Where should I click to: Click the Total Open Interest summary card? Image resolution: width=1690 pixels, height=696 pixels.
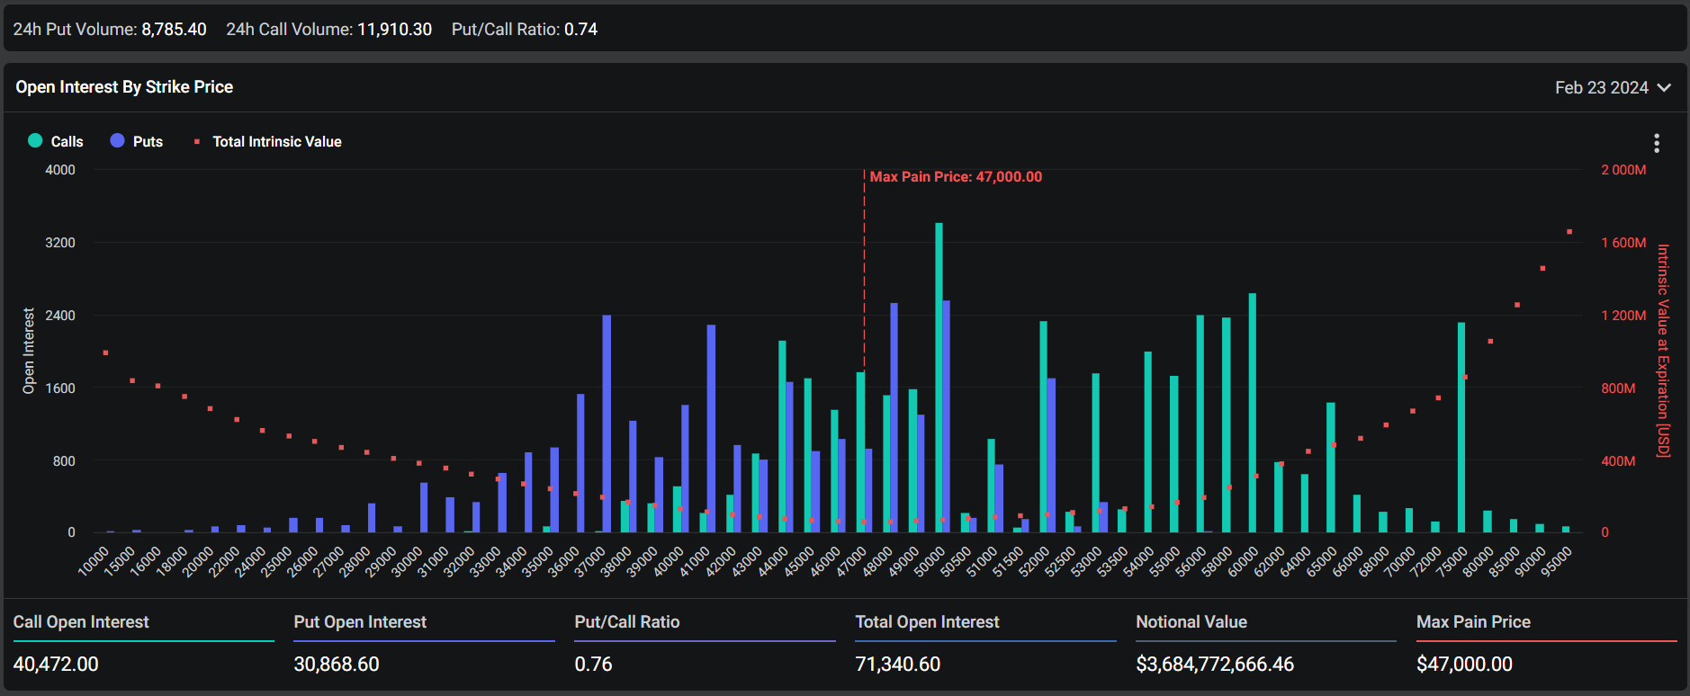985,644
